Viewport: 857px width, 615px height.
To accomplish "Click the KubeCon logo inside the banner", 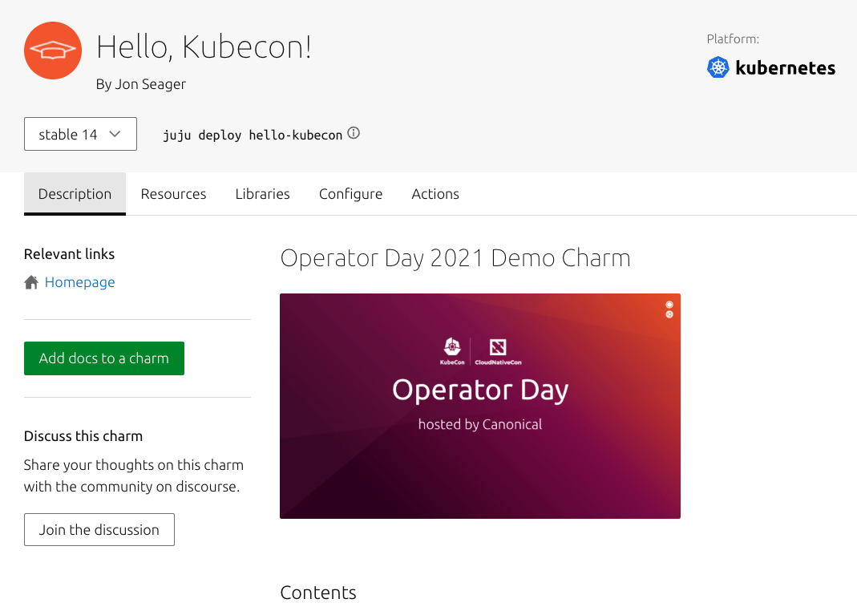I will tap(453, 351).
